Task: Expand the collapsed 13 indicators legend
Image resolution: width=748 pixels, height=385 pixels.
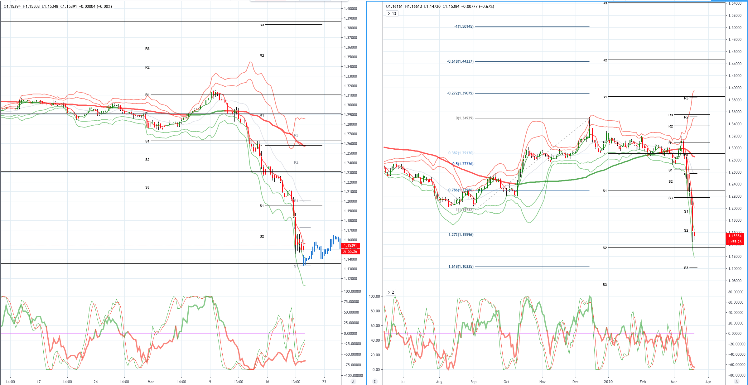Action: (x=392, y=14)
